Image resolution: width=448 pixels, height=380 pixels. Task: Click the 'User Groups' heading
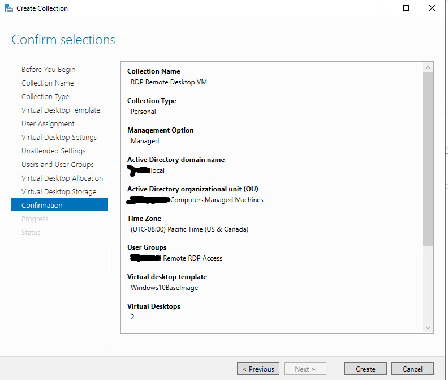click(x=147, y=247)
